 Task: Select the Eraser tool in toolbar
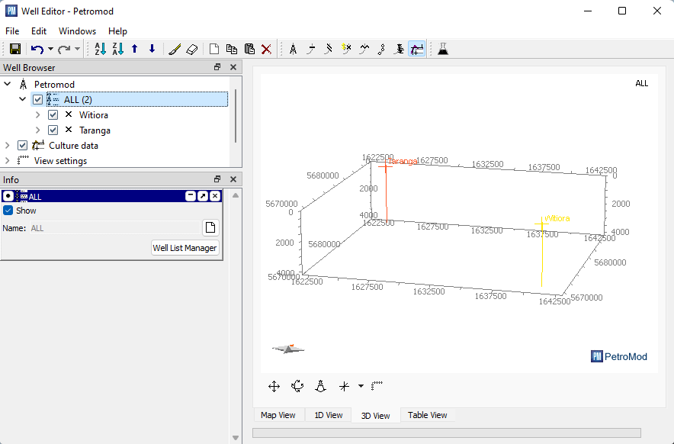tap(191, 49)
